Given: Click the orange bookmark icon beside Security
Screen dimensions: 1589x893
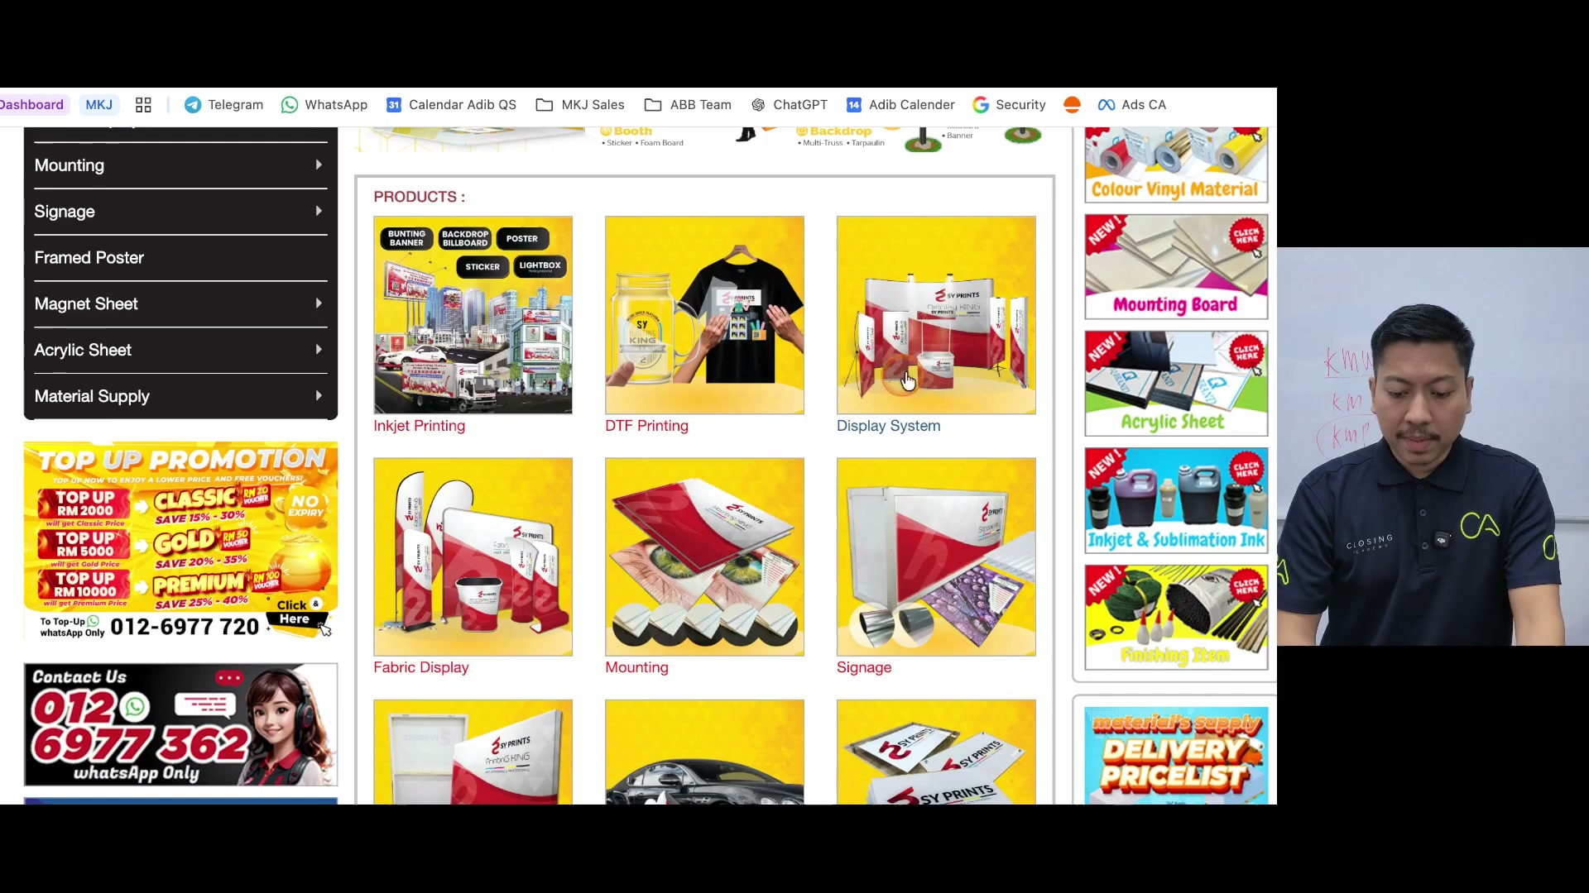Looking at the screenshot, I should tap(1072, 105).
